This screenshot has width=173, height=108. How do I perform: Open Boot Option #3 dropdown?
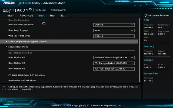click(x=114, y=69)
